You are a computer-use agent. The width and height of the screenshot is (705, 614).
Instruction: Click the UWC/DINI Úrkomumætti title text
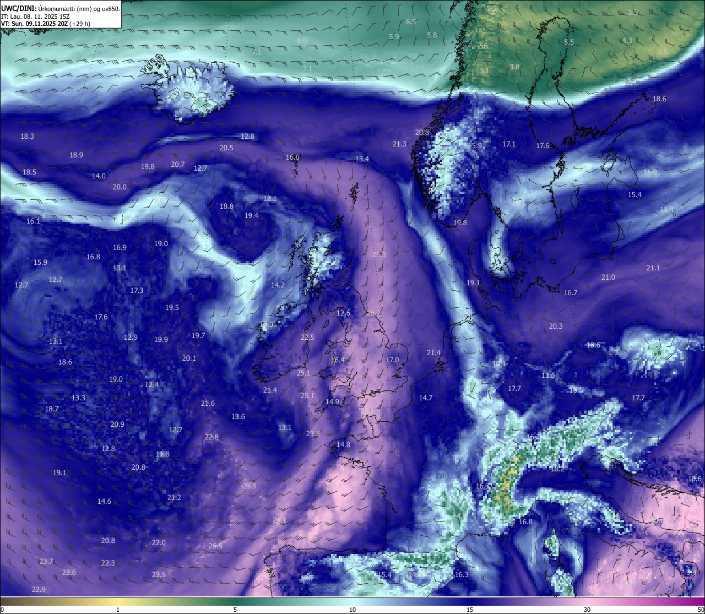tap(61, 9)
